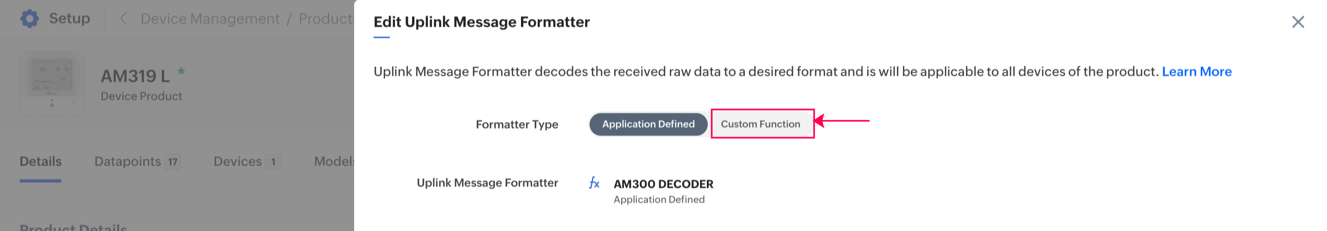Image resolution: width=1327 pixels, height=231 pixels.
Task: Click the AM319 L product title
Action: tap(135, 76)
